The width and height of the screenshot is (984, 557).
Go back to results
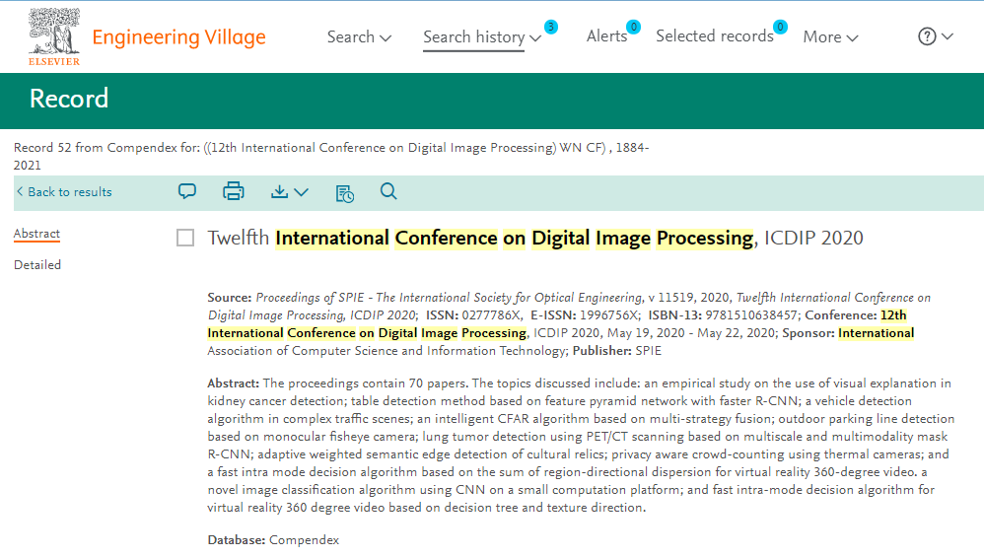[x=64, y=192]
